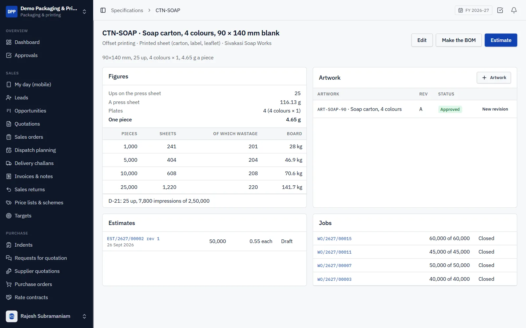Open job WO/2627/00003

point(334,279)
